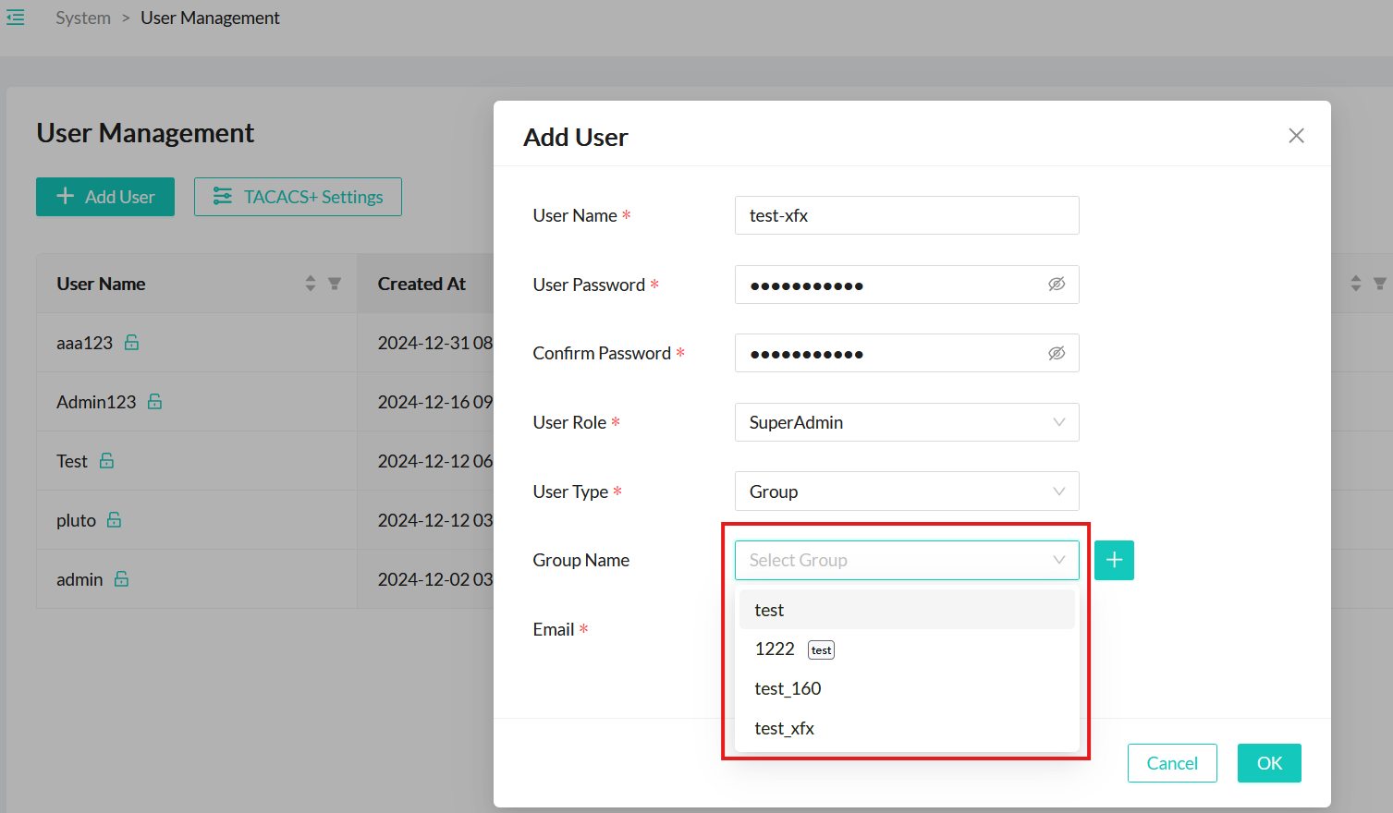Choose test_xfx in group options
The height and width of the screenshot is (813, 1393).
(x=784, y=728)
